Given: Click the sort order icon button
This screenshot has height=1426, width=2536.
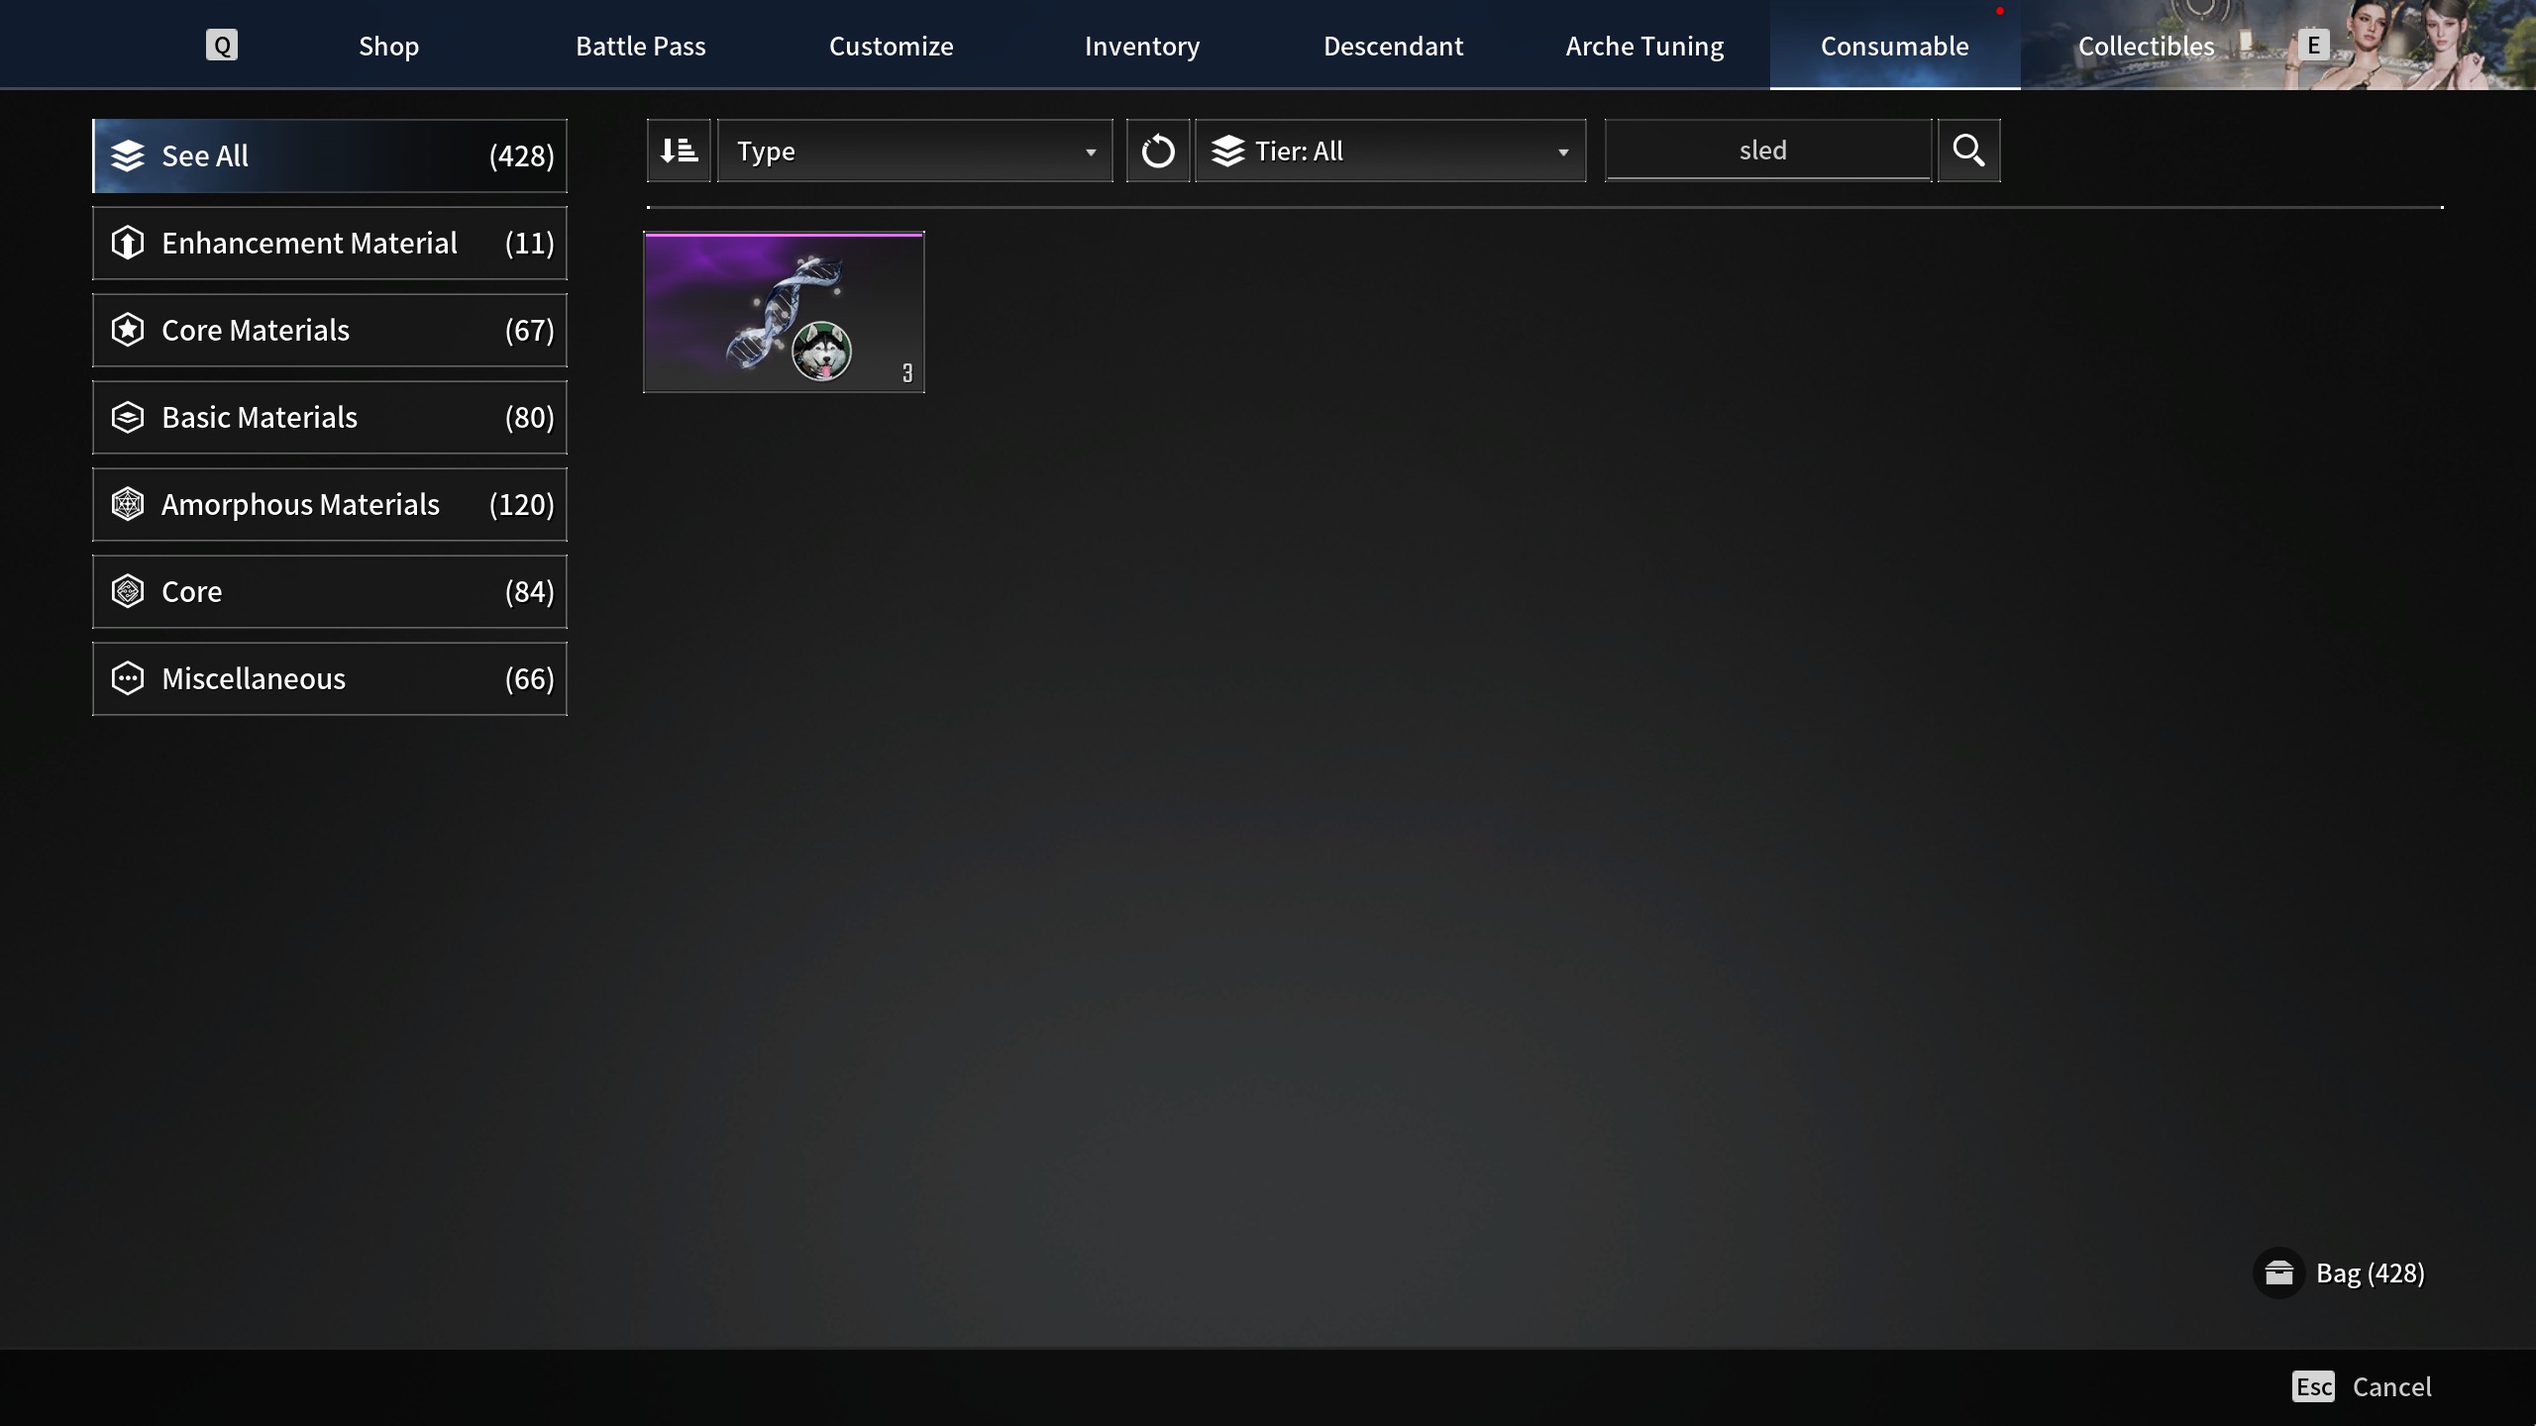Looking at the screenshot, I should pyautogui.click(x=679, y=151).
